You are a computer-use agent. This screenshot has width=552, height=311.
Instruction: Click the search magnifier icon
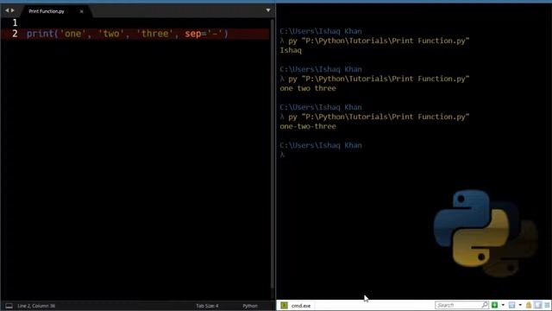(x=485, y=305)
